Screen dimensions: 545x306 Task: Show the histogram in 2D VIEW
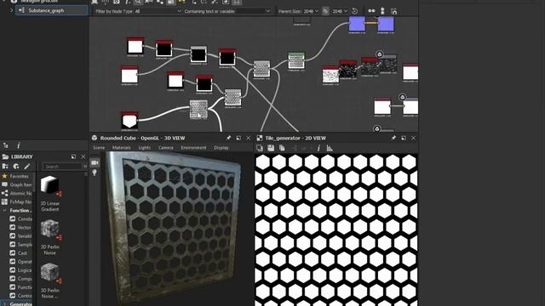tap(330, 148)
